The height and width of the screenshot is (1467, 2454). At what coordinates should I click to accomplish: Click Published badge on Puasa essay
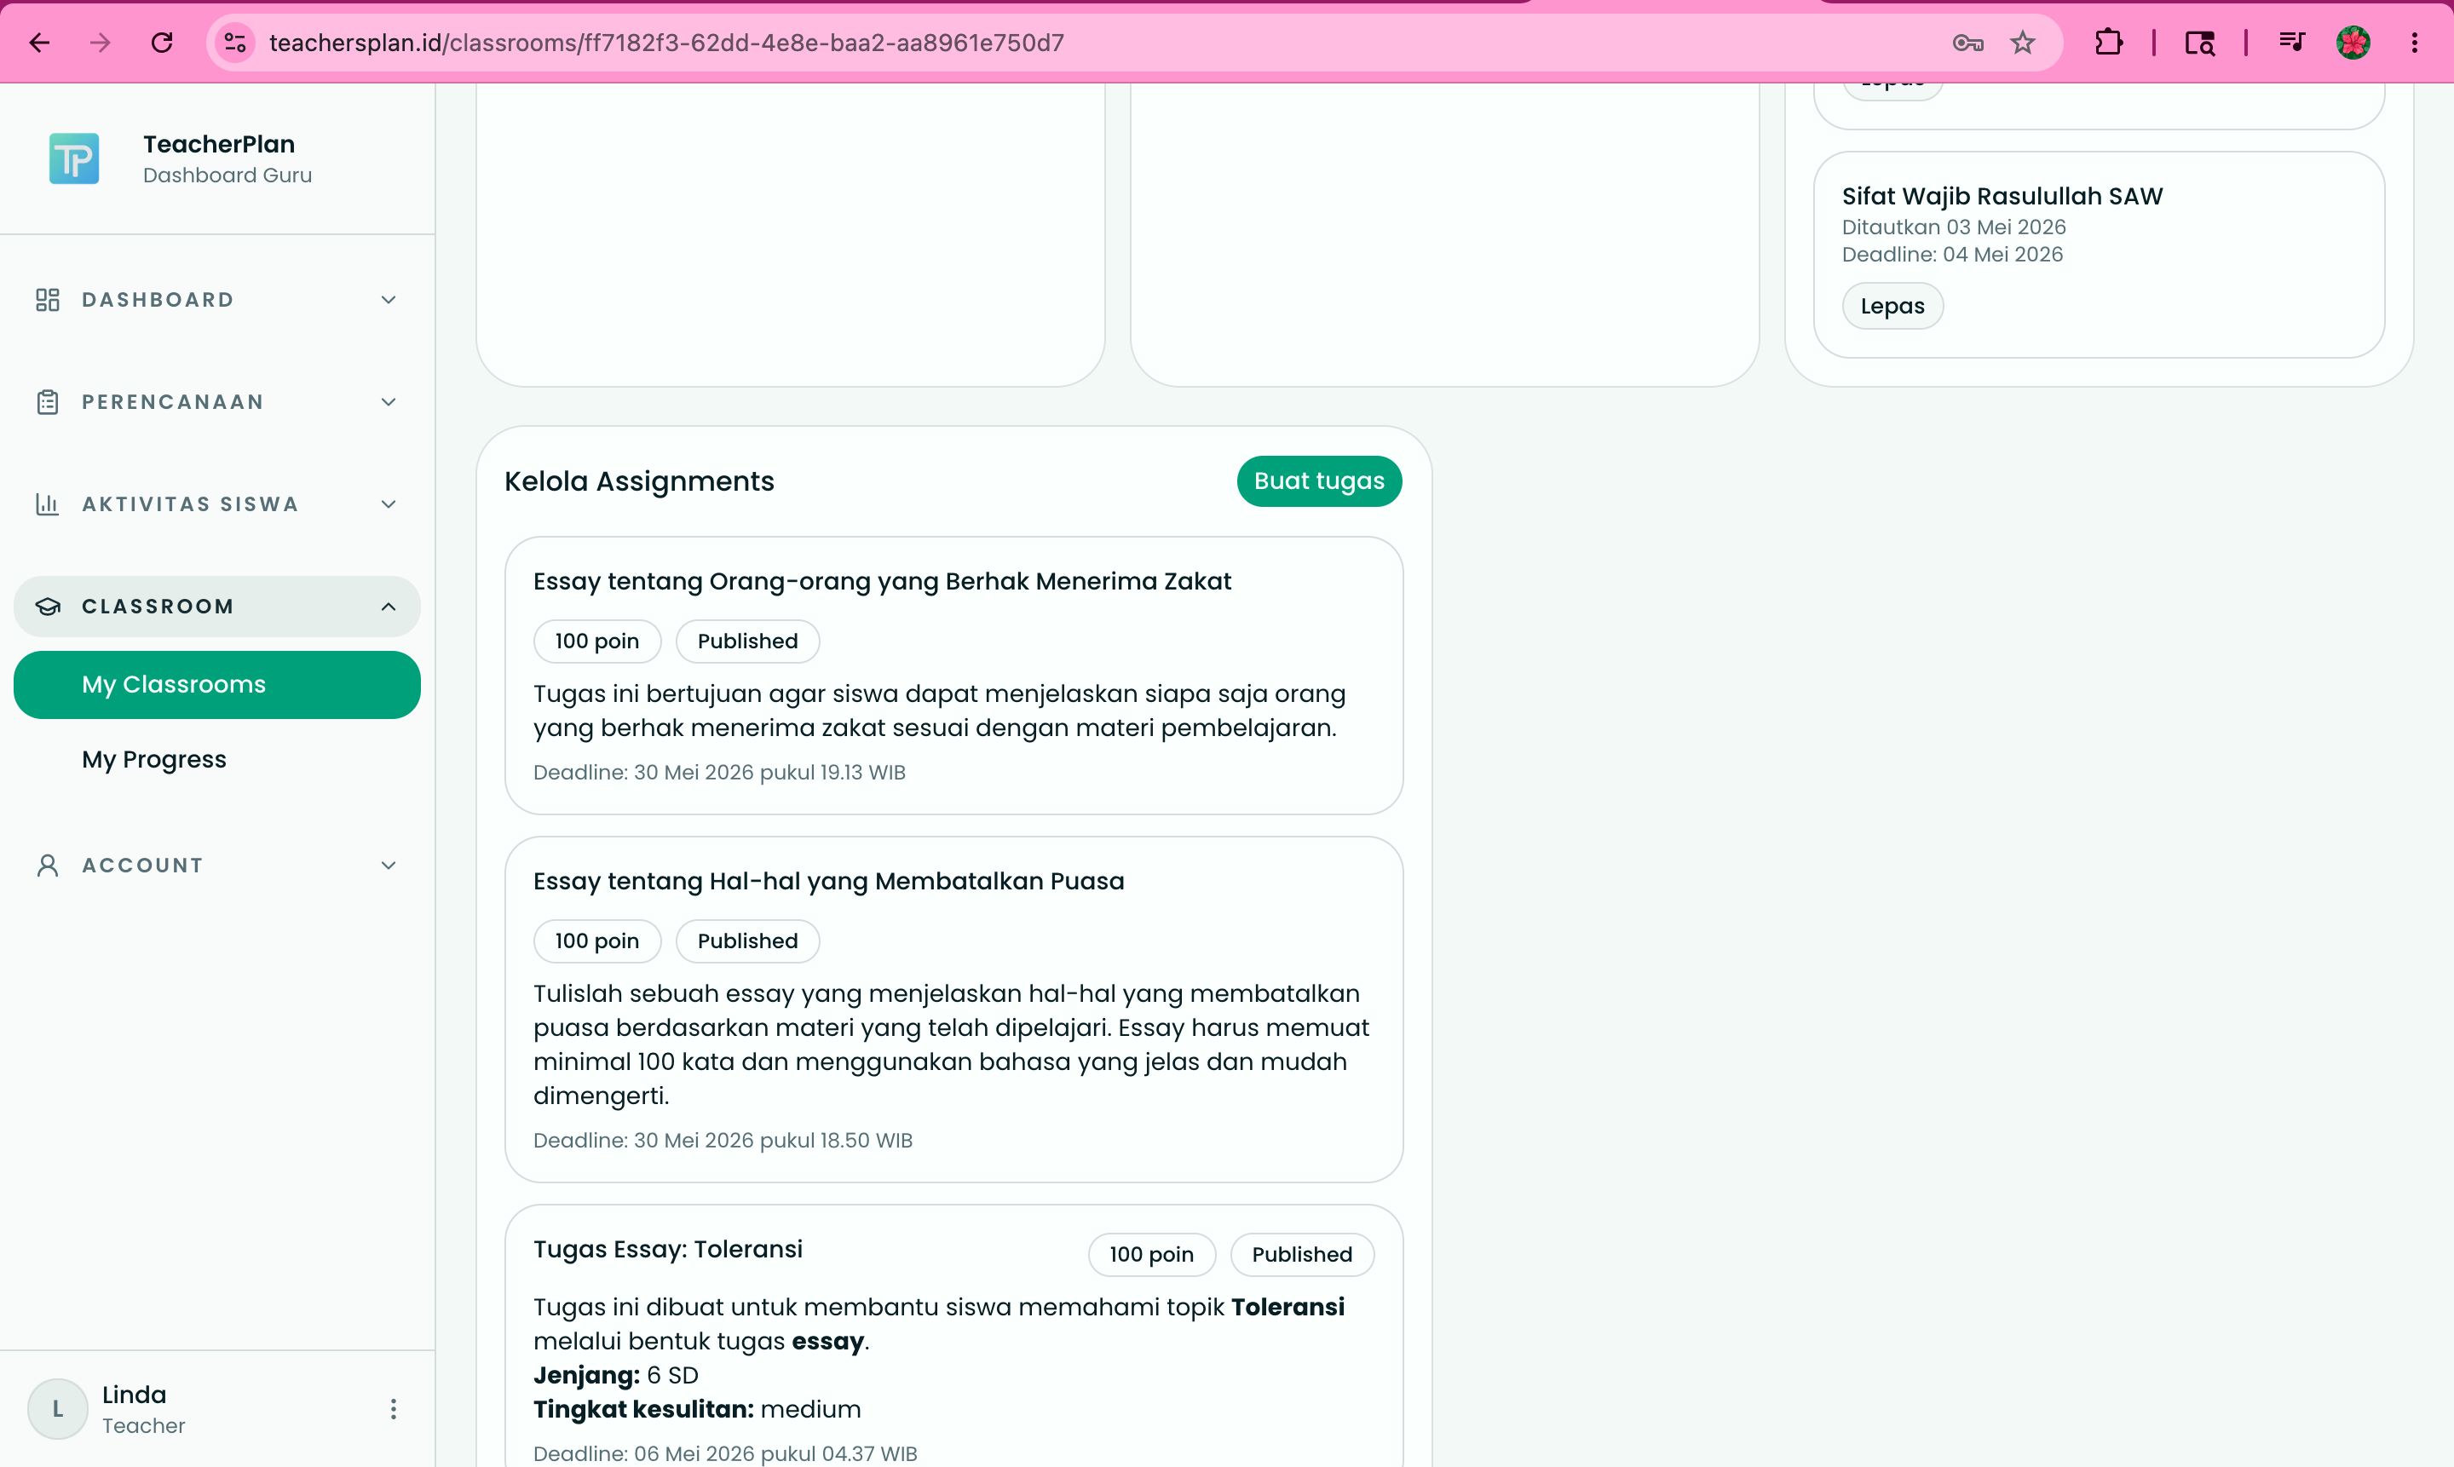pyautogui.click(x=747, y=941)
